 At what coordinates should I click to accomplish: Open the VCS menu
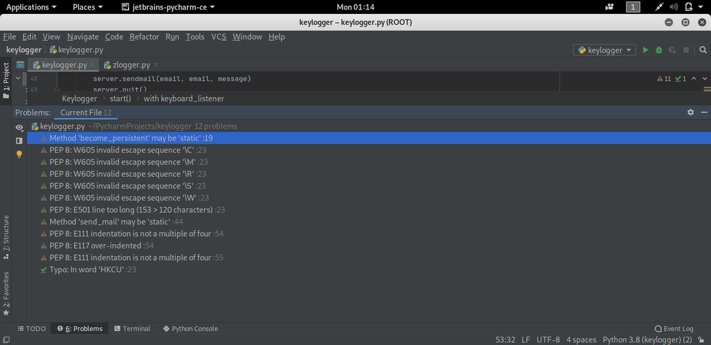coord(219,37)
